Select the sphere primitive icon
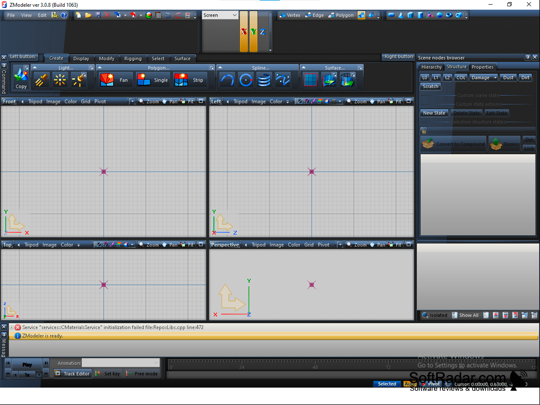This screenshot has width=540, height=405. click(439, 15)
